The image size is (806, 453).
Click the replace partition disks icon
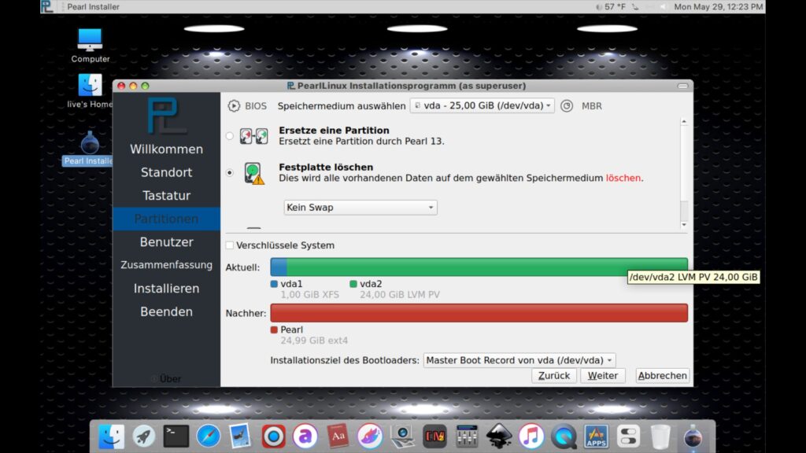pyautogui.click(x=254, y=136)
